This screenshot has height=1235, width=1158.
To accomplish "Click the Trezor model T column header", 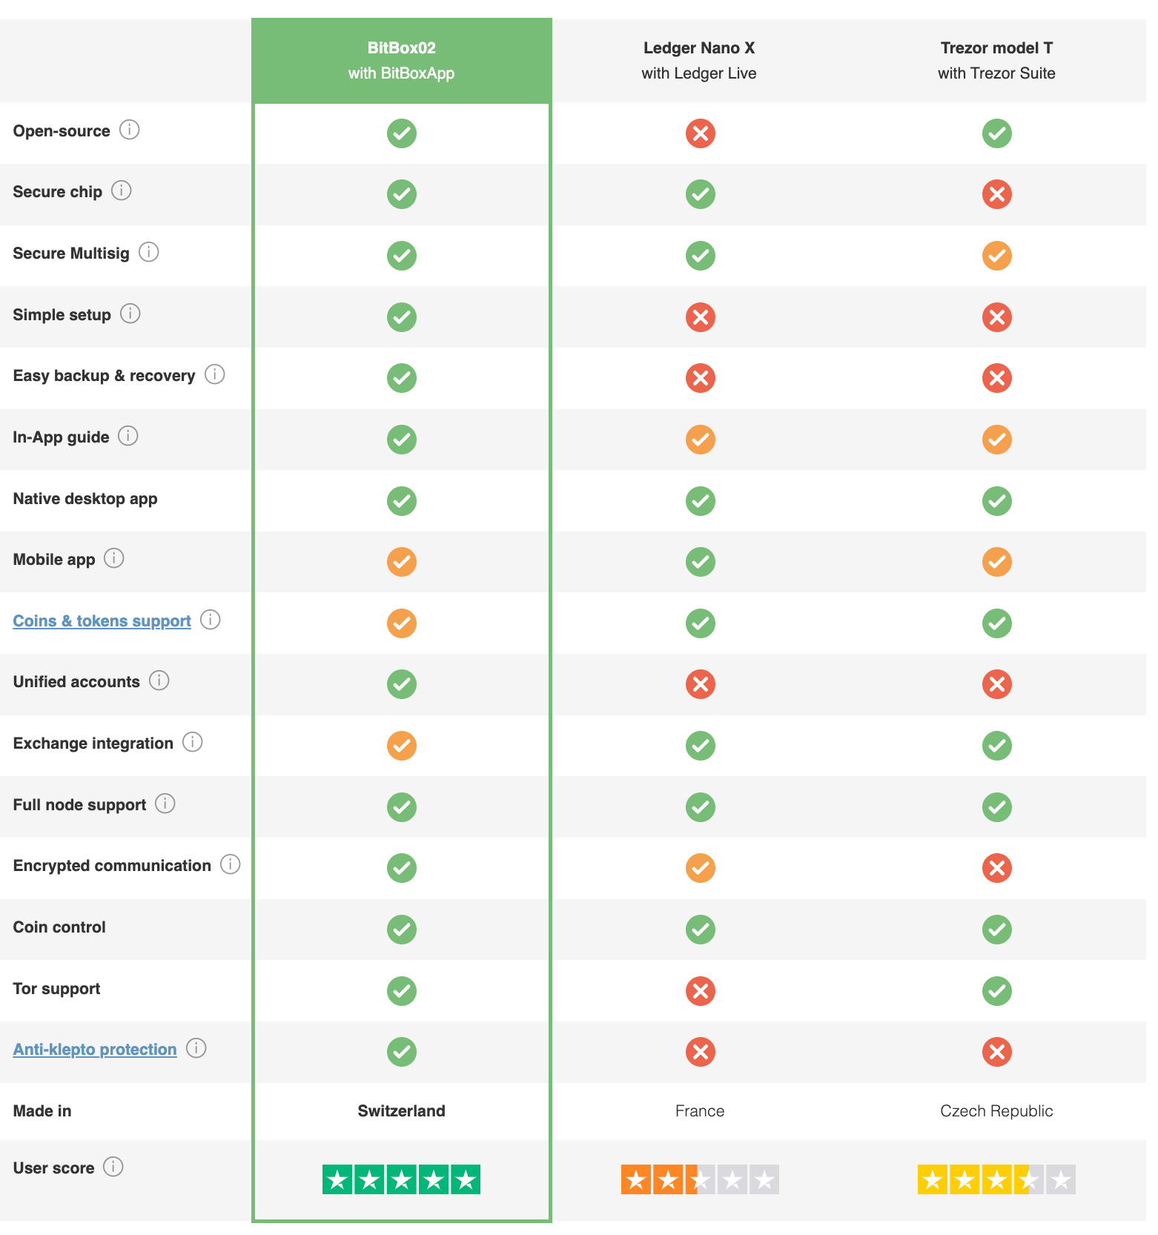I will coord(997,60).
